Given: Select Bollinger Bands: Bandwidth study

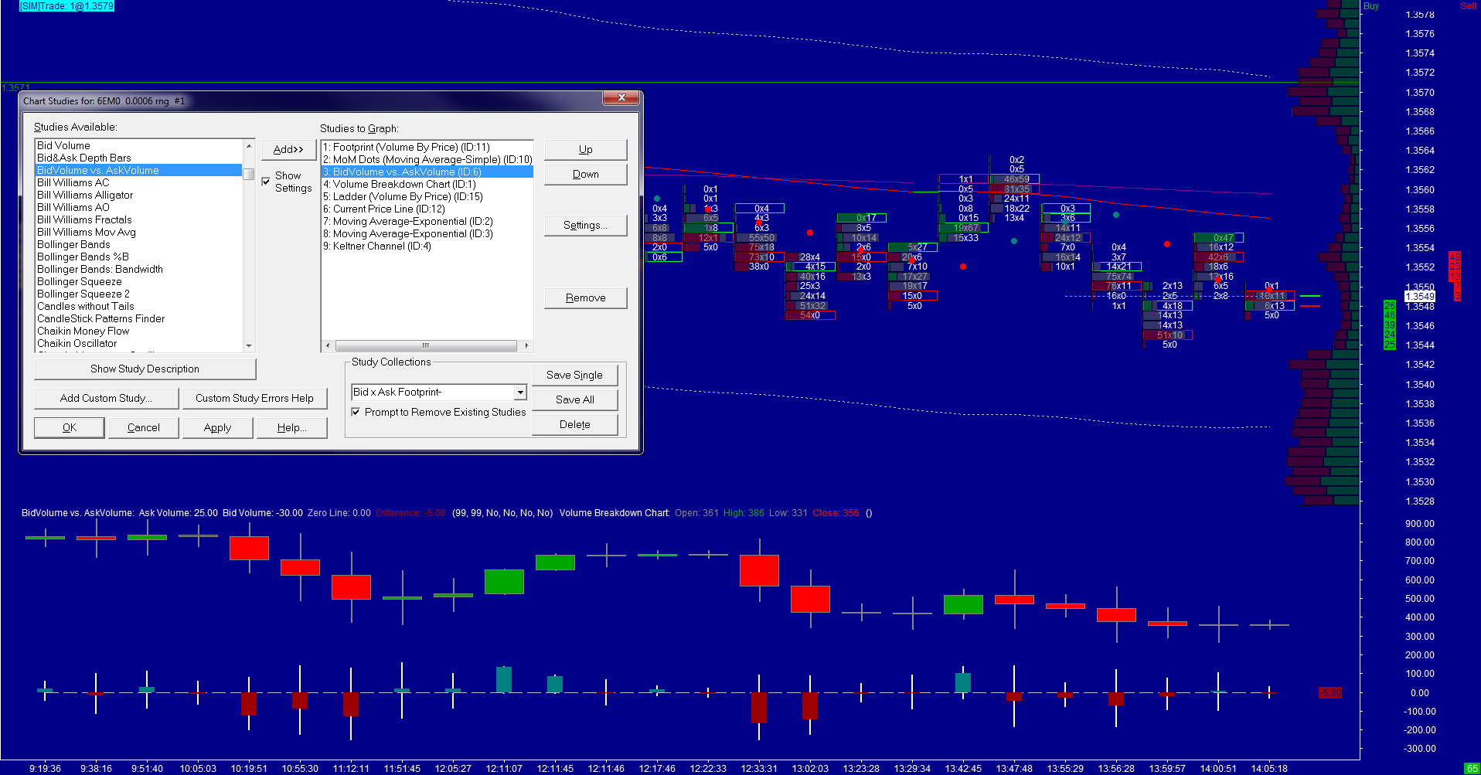Looking at the screenshot, I should coord(139,269).
